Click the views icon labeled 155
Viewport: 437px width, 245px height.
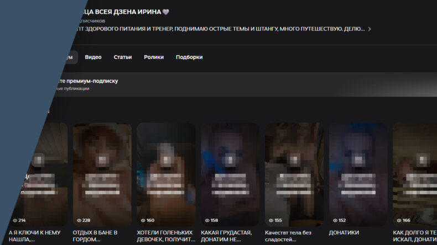[271, 220]
